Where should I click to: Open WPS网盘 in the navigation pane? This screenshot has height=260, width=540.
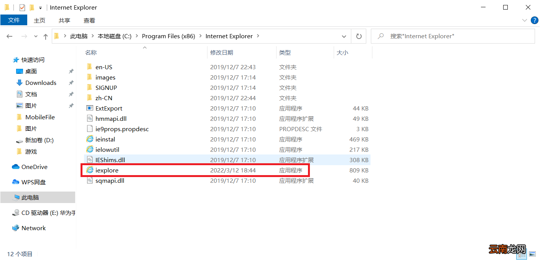pyautogui.click(x=33, y=182)
